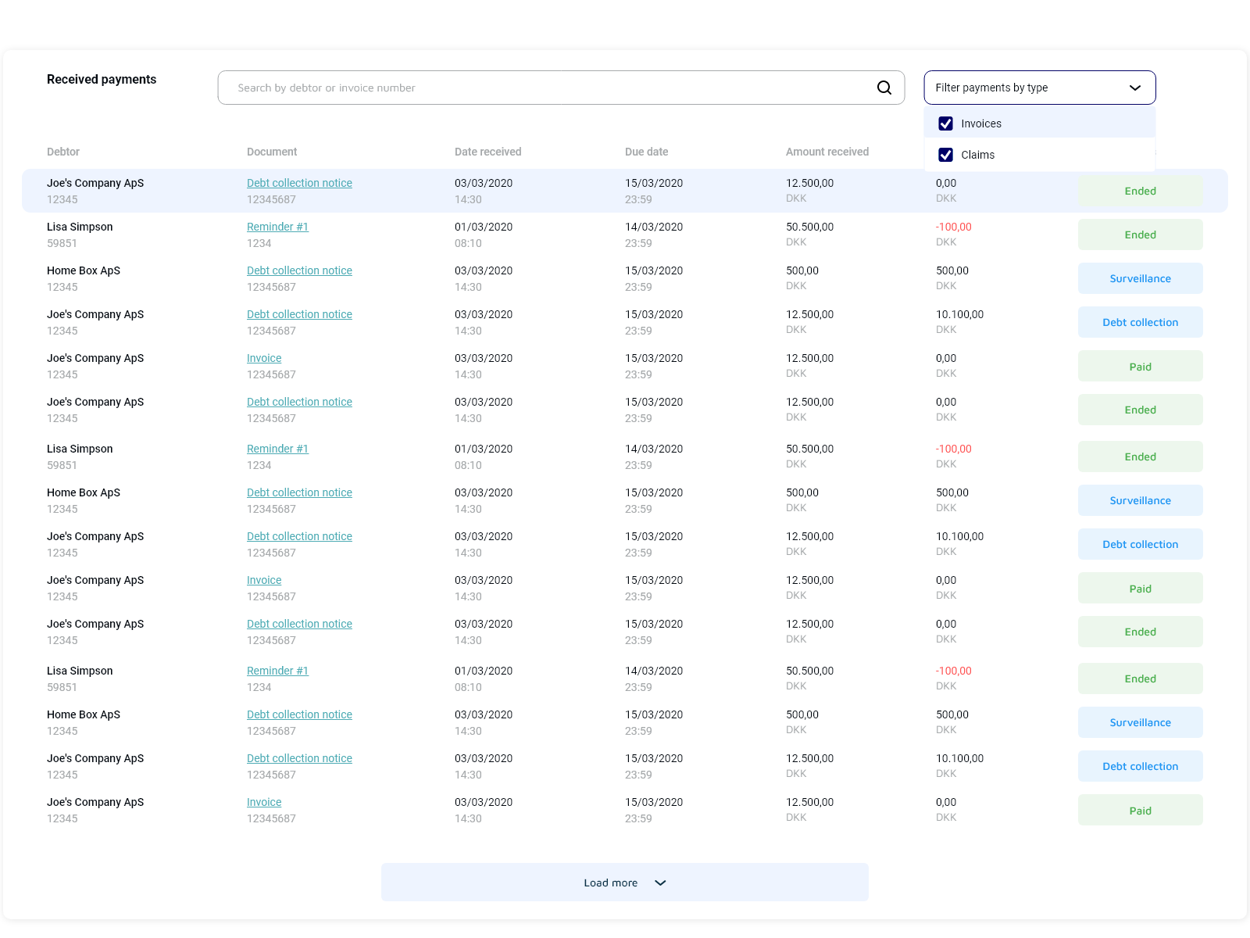Click the Paid status badge
Image resolution: width=1250 pixels, height=938 pixels.
(x=1140, y=366)
